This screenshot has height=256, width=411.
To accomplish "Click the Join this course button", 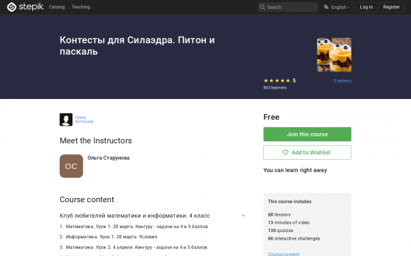I will (307, 134).
